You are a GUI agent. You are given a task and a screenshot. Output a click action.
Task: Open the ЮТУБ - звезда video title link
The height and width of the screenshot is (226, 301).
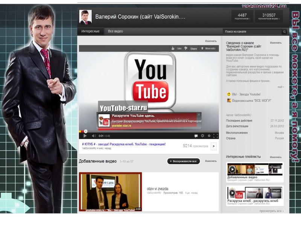(x=124, y=144)
